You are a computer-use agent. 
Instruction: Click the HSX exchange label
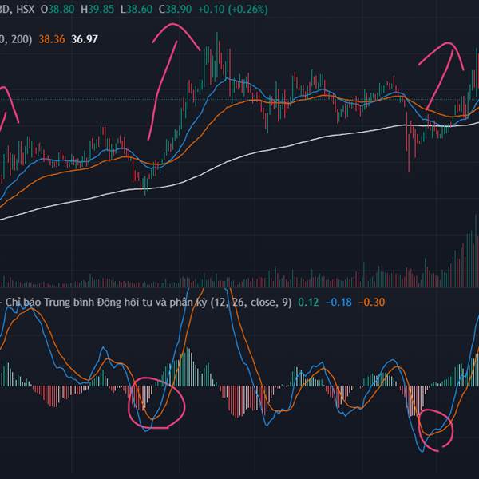25,9
